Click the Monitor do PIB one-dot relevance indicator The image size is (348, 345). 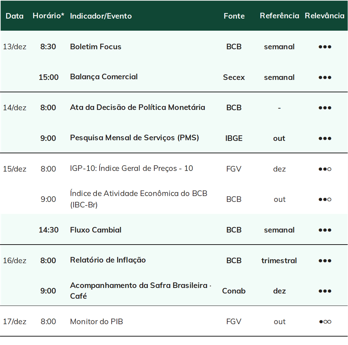tap(325, 322)
